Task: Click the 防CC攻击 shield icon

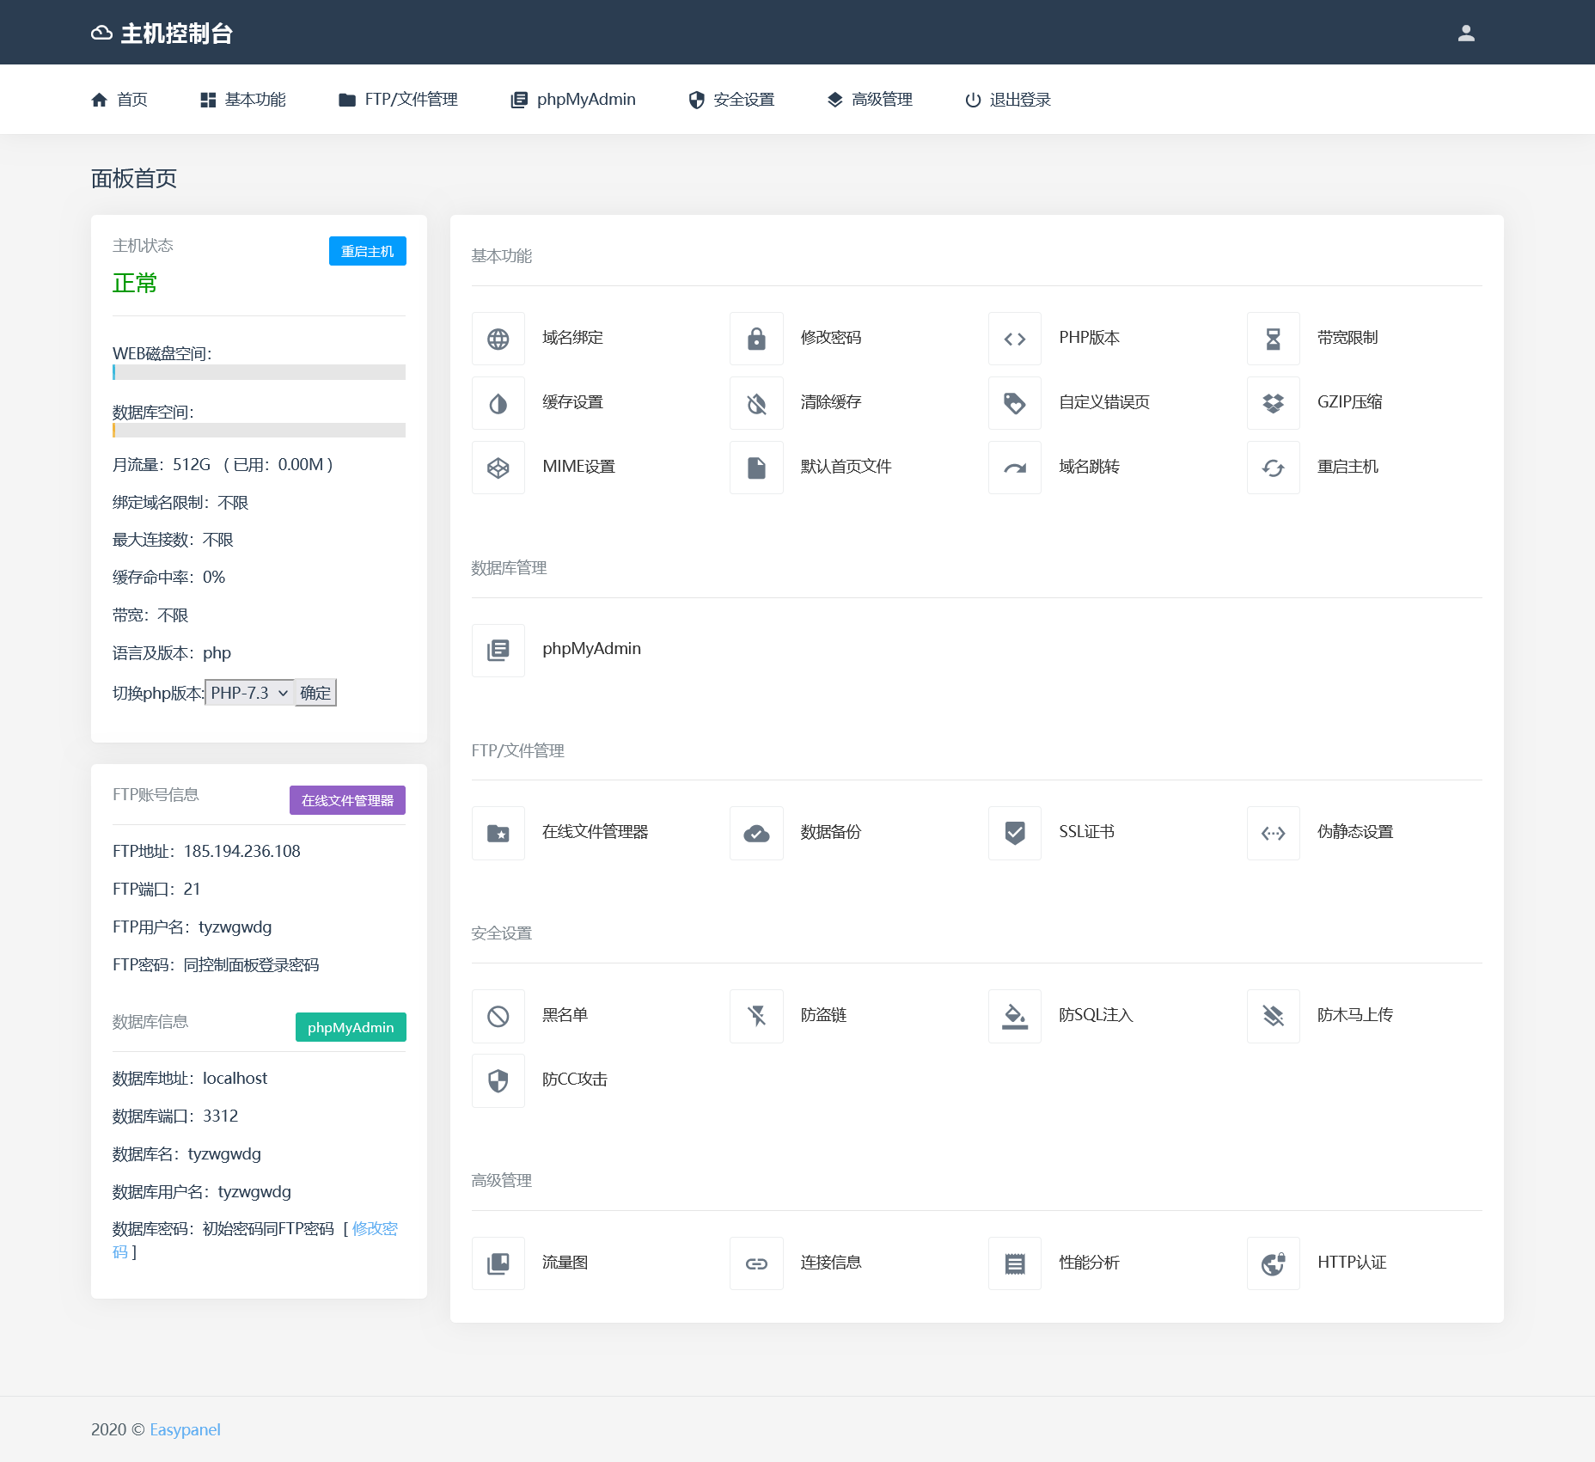Action: pyautogui.click(x=498, y=1080)
